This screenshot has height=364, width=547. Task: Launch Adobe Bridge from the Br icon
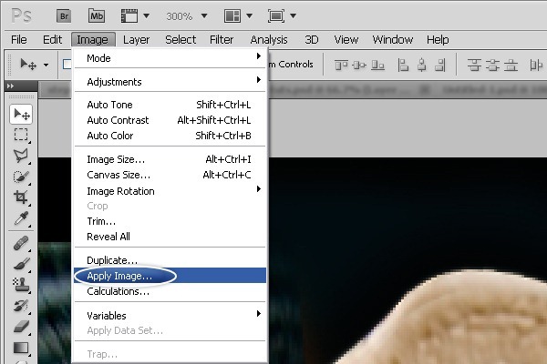click(x=64, y=15)
